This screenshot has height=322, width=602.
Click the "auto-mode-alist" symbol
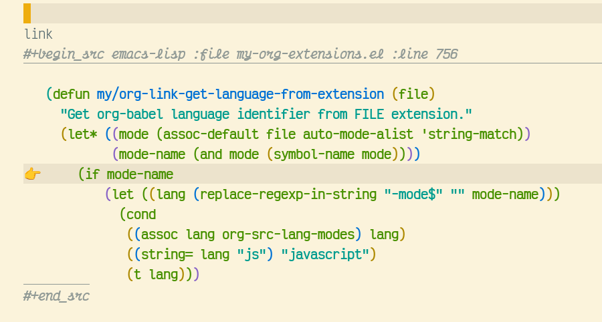point(359,134)
